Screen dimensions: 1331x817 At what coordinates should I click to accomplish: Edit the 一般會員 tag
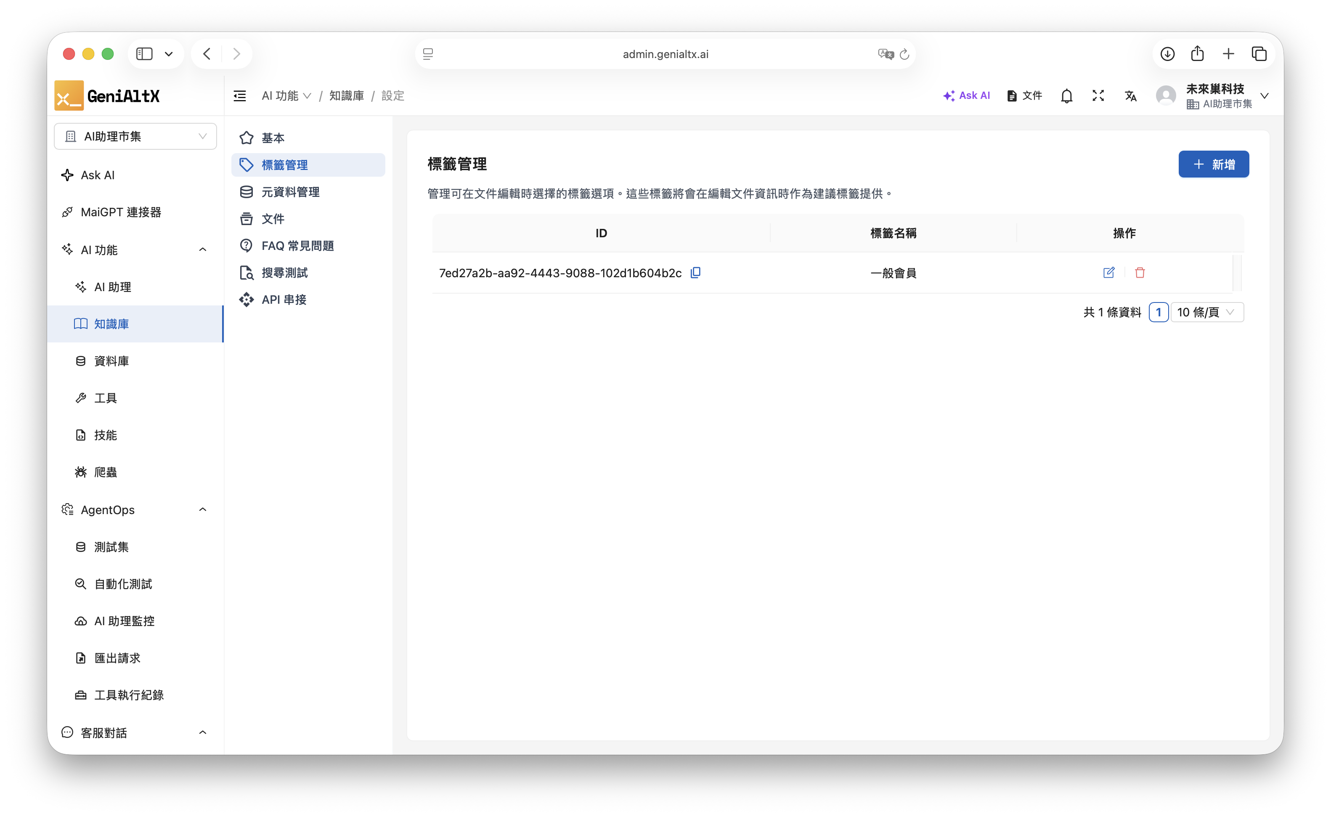tap(1108, 272)
